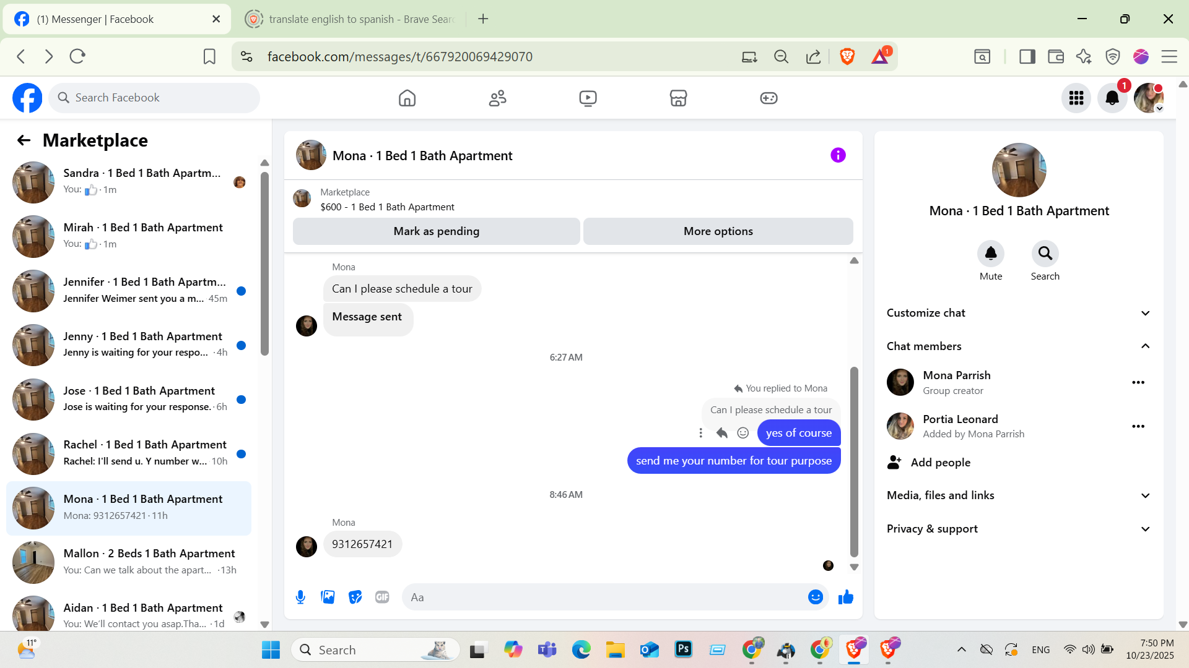Mute this conversation with bell icon
The image size is (1189, 668).
990,254
